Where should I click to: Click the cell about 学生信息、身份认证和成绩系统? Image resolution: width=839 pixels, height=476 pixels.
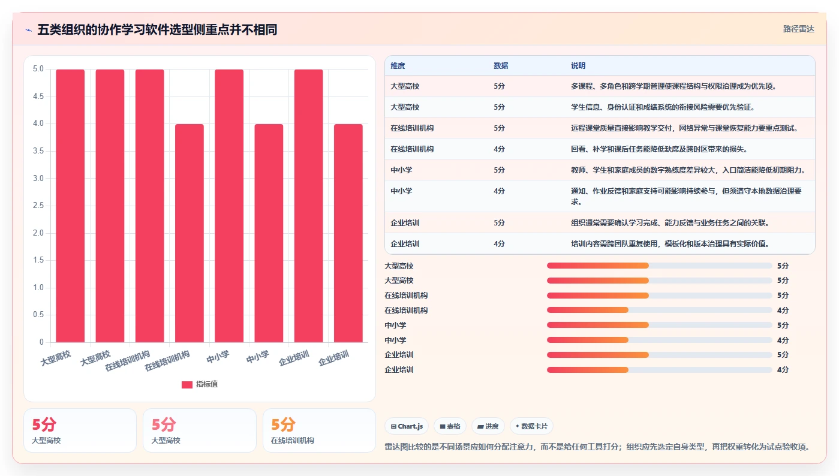(x=690, y=107)
